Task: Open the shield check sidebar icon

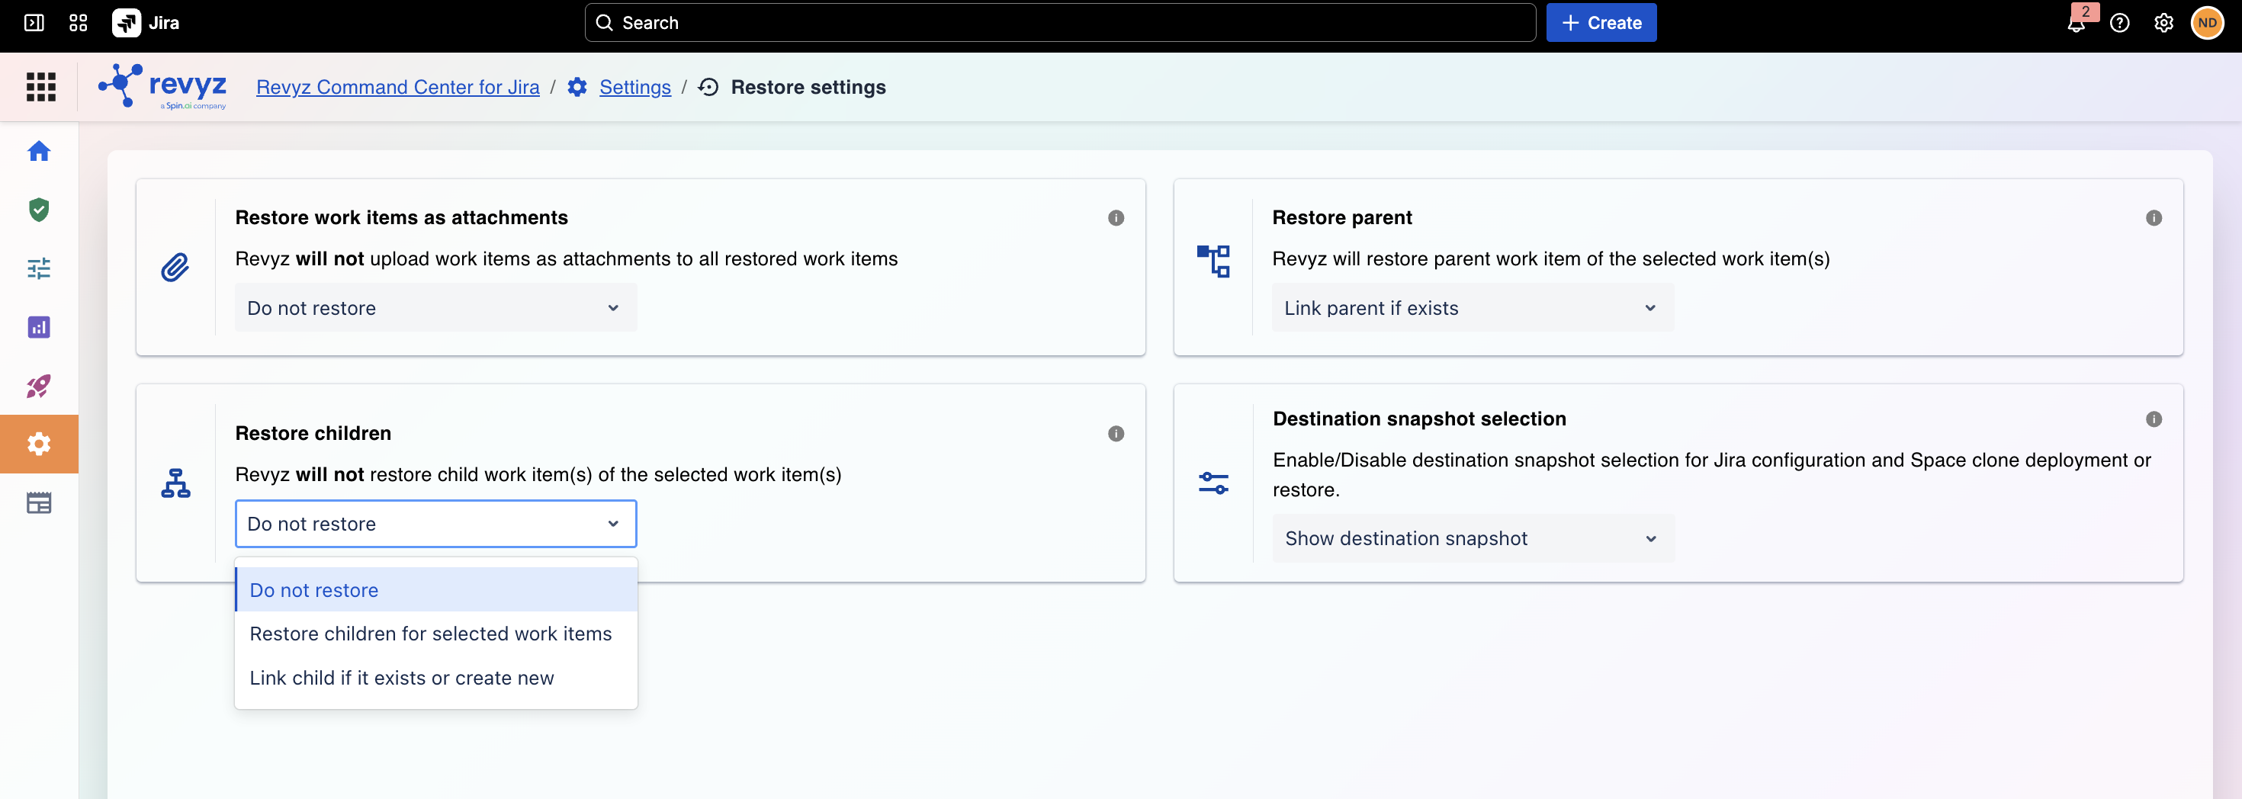Action: (39, 210)
